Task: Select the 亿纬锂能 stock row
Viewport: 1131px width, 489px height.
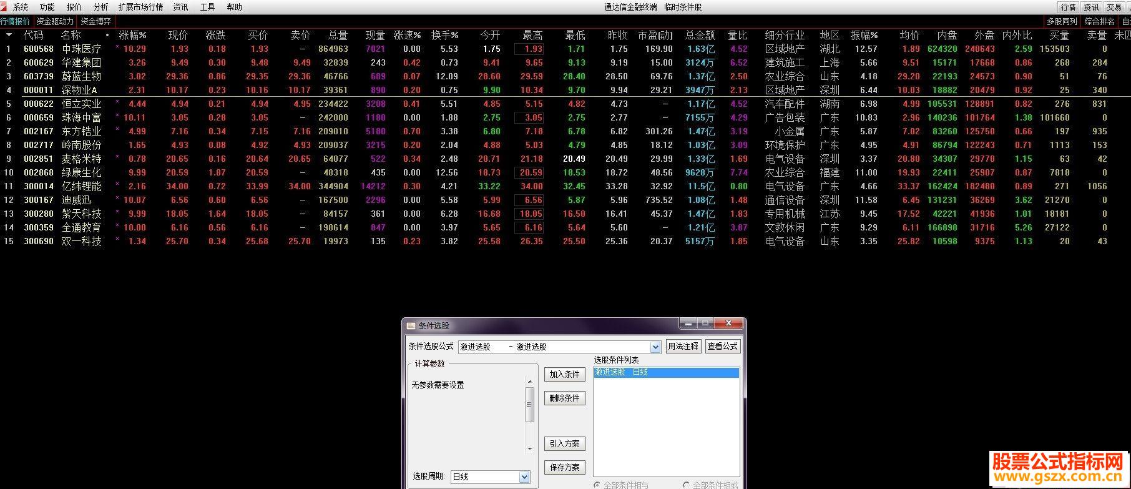Action: point(565,186)
